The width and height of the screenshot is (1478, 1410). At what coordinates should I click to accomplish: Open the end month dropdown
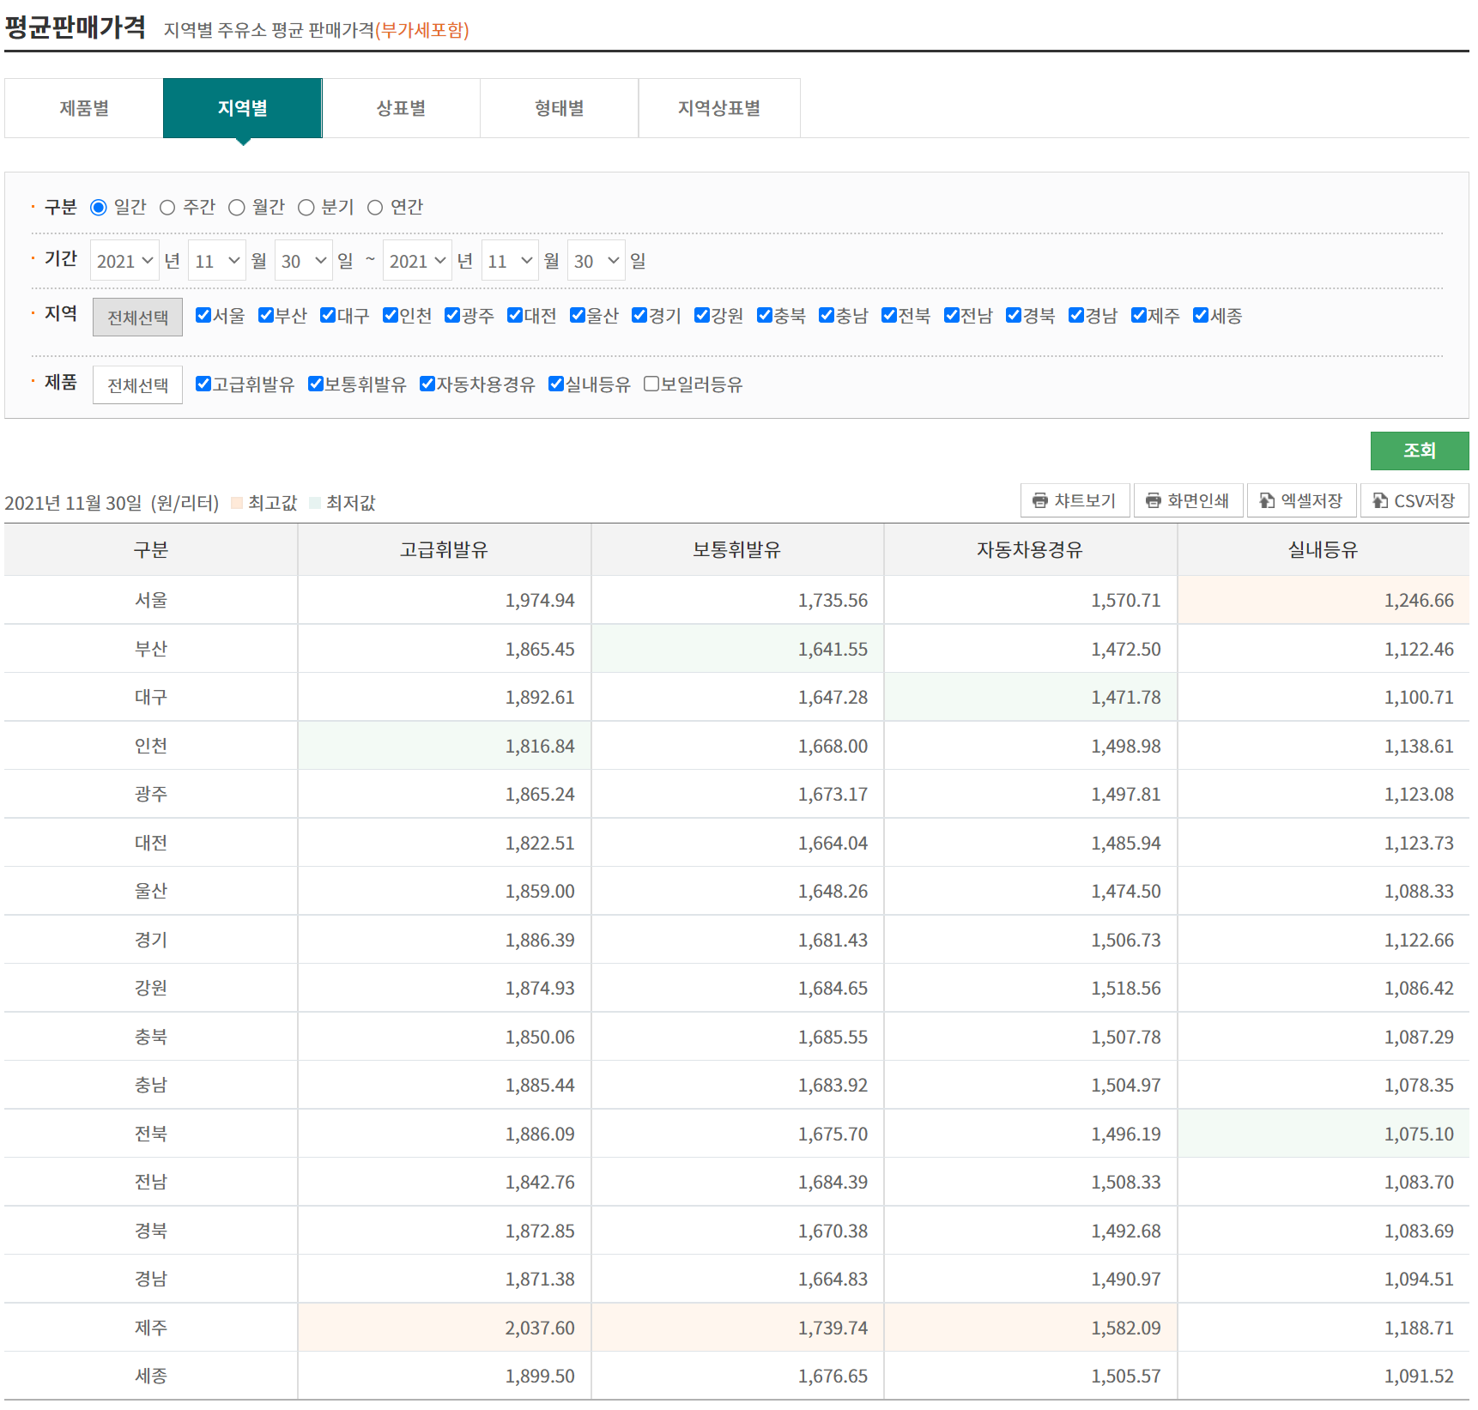click(x=510, y=261)
